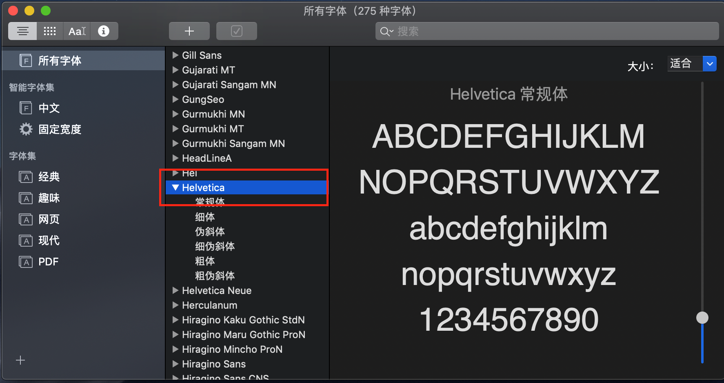Add new collection with sidebar plus
The image size is (724, 383).
tap(20, 360)
